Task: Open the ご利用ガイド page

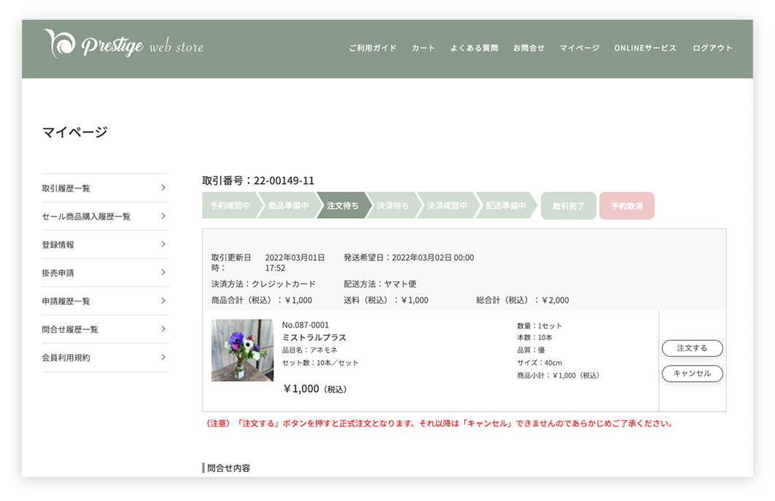Action: [x=372, y=48]
